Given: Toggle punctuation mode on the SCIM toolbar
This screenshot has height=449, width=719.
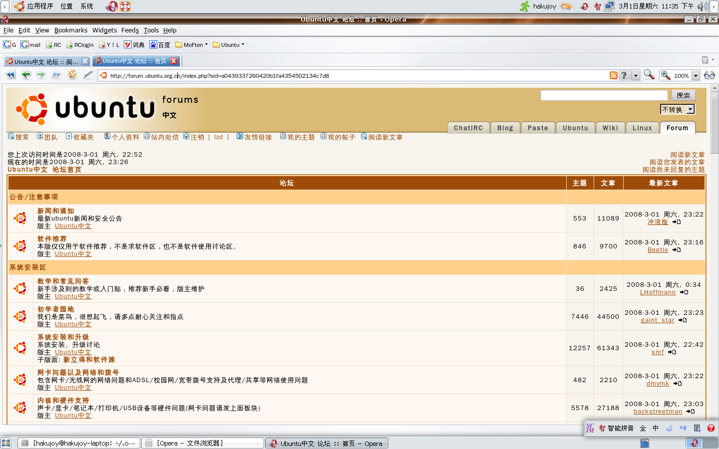Looking at the screenshot, I should coord(683,428).
